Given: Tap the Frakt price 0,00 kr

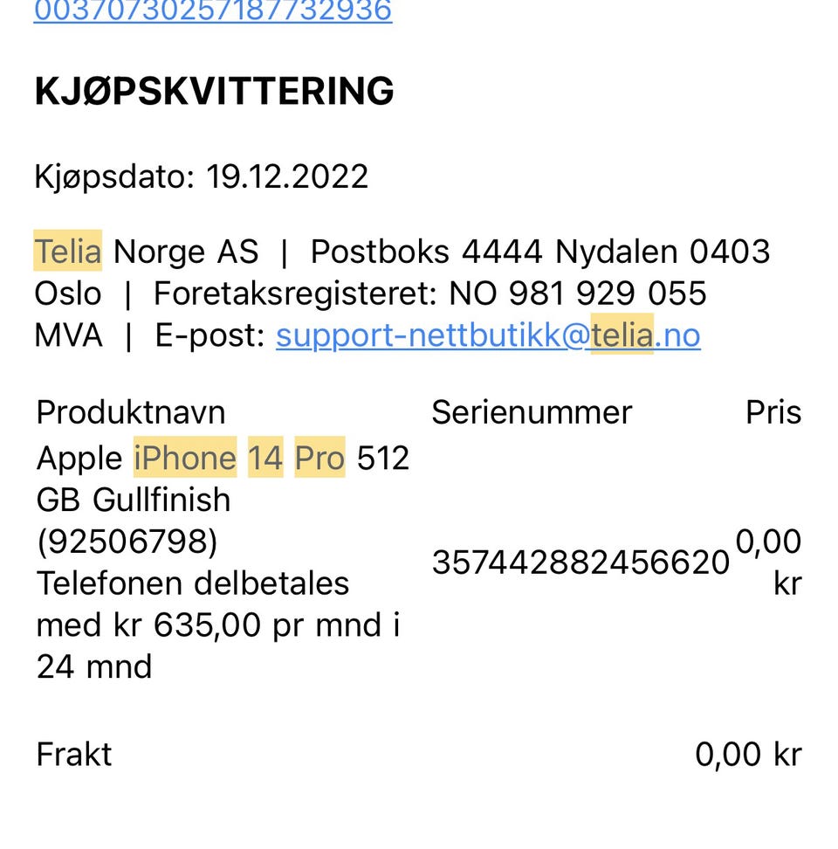Looking at the screenshot, I should click(x=748, y=754).
